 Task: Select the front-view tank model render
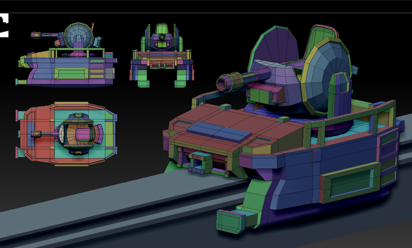162,56
